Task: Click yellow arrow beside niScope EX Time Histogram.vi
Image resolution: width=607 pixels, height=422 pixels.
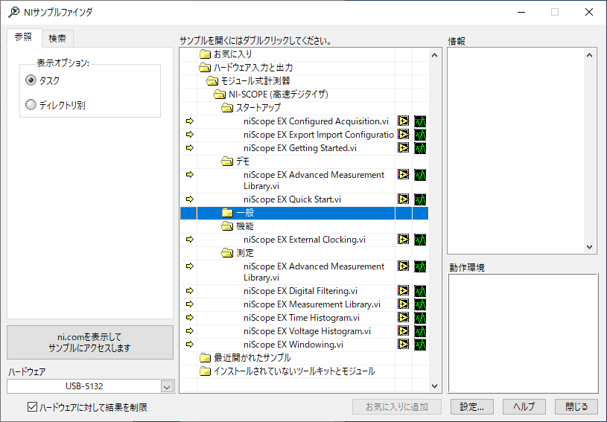Action: 190,318
